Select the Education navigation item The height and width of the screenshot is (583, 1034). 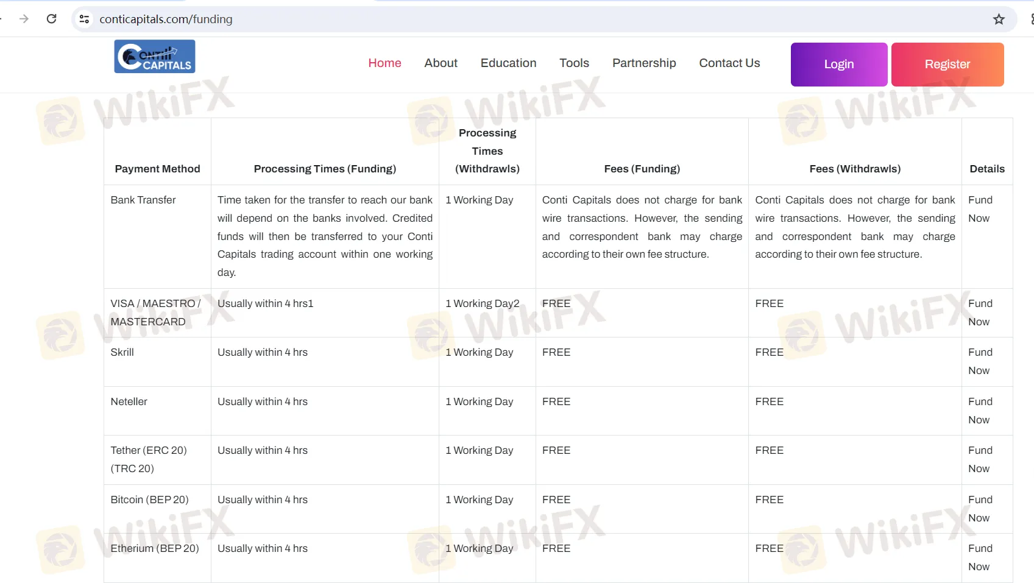[508, 63]
